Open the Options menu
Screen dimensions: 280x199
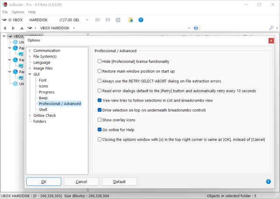(18, 12)
